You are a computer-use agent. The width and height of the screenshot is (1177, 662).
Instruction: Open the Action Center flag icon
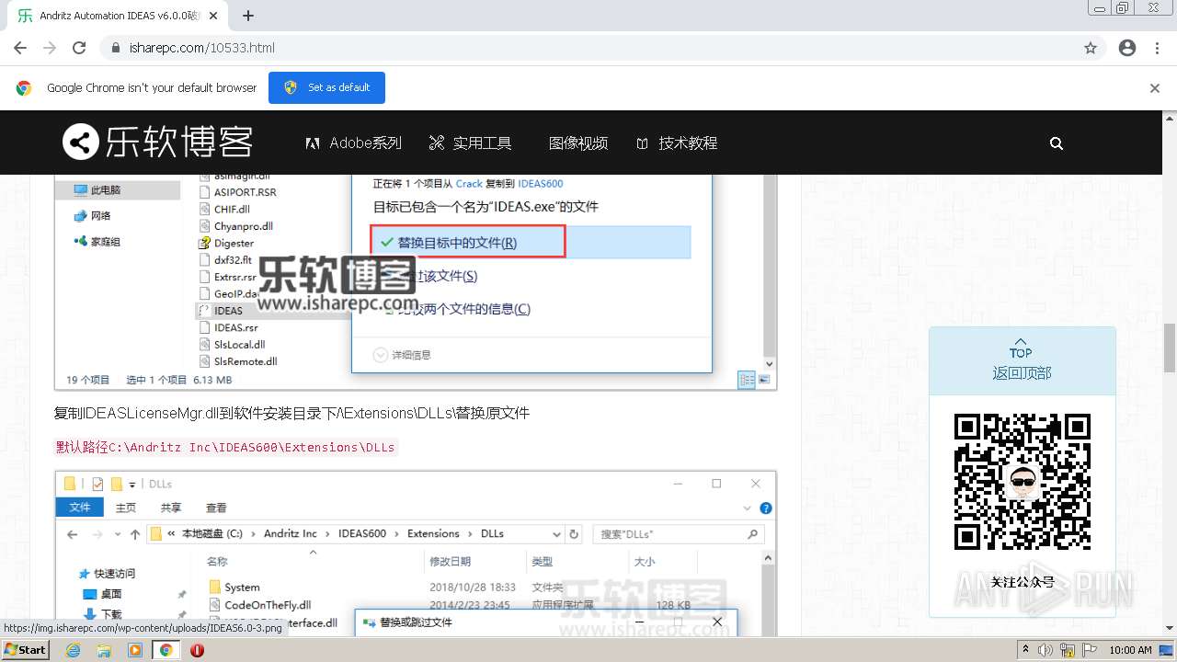pyautogui.click(x=1090, y=650)
